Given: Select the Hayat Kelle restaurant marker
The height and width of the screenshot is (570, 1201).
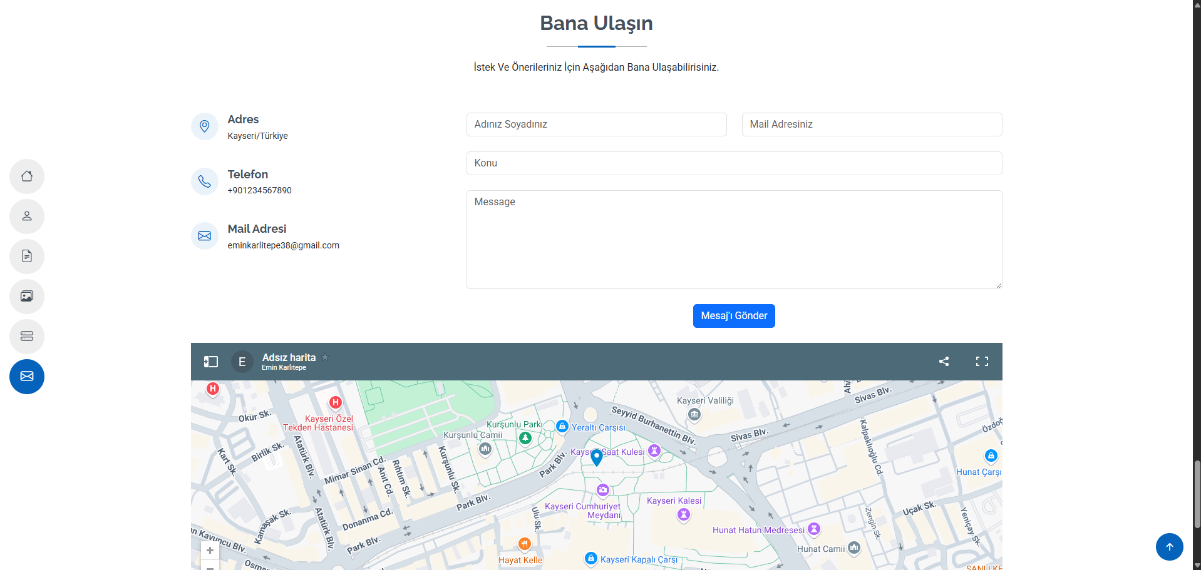Looking at the screenshot, I should click(x=525, y=544).
